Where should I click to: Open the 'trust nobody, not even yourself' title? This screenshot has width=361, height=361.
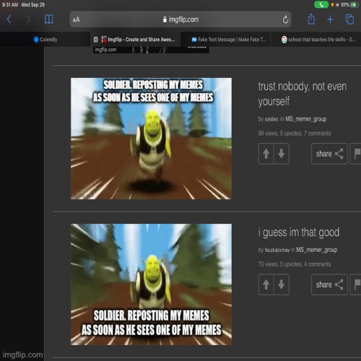303,94
